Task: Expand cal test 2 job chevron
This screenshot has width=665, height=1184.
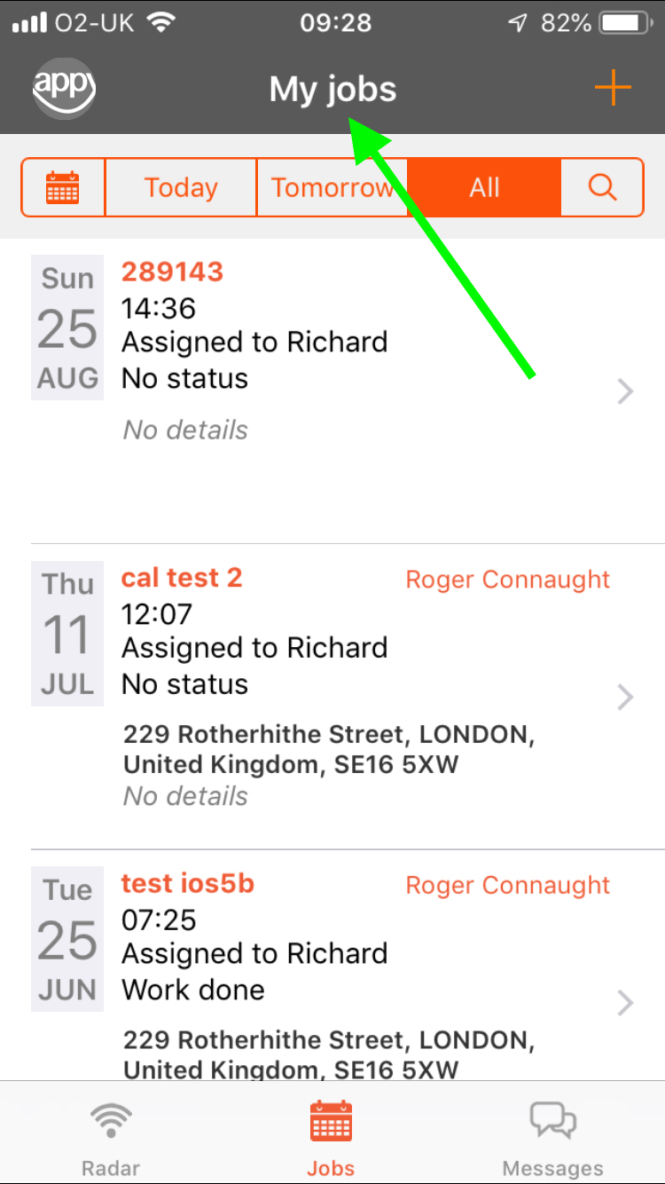Action: [626, 698]
